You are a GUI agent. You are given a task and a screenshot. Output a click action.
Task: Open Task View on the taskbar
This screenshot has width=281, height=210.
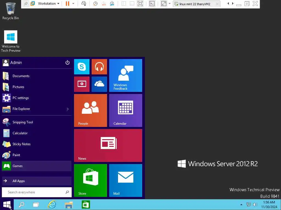point(36,205)
